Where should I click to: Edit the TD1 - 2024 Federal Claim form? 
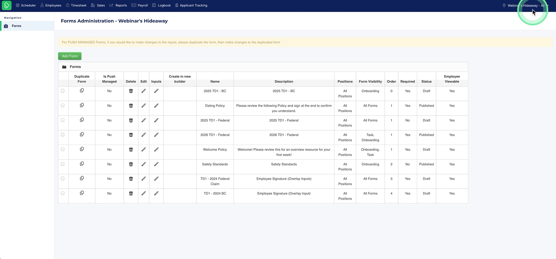pyautogui.click(x=143, y=179)
